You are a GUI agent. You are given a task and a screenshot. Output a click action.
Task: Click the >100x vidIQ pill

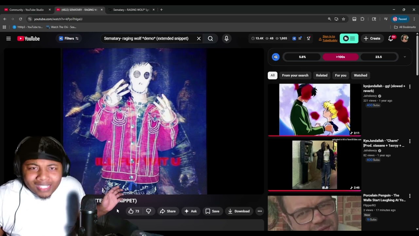coord(340,57)
